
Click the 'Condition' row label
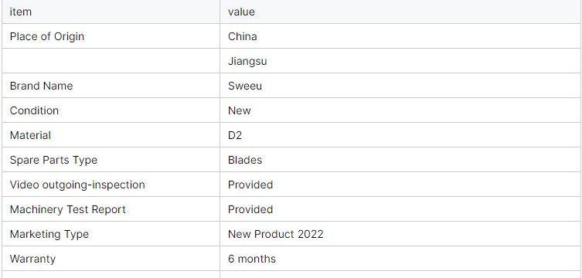tap(34, 110)
